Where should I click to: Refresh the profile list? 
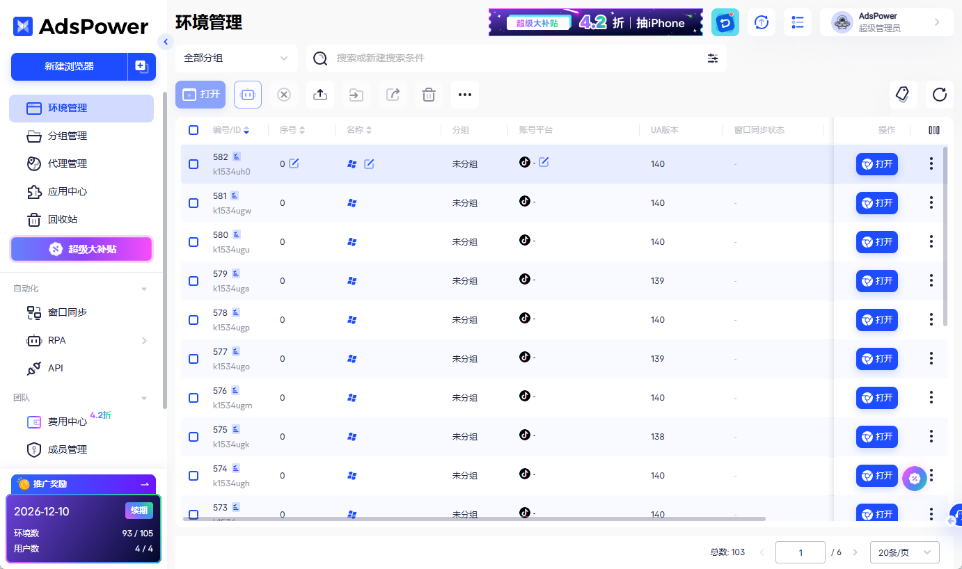[939, 95]
